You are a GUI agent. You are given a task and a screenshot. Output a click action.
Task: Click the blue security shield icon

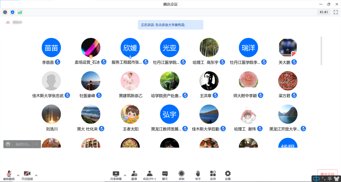tap(12, 12)
